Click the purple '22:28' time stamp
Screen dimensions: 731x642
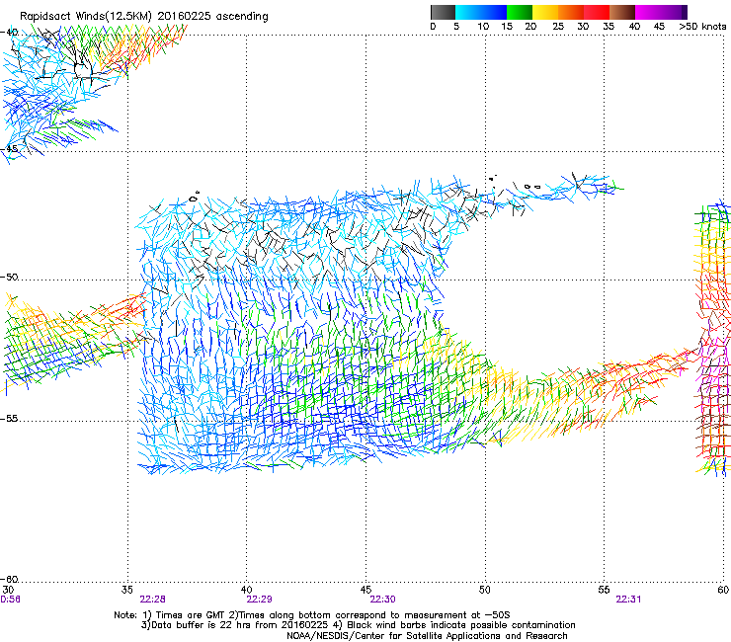(x=152, y=600)
